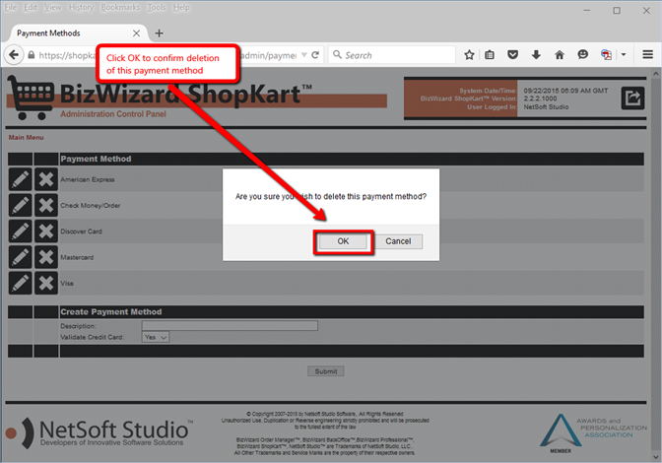Viewport: 662px width, 463px height.
Task: Open the downloads arrow icon
Action: click(x=536, y=55)
